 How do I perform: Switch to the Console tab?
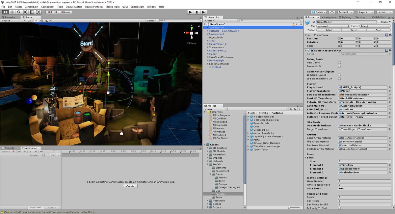coord(9,148)
